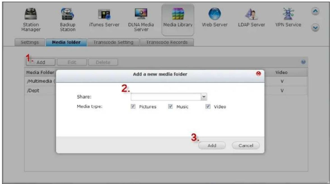330x184 pixels.
Task: Toggle the Video media type checkbox
Action: coord(208,106)
